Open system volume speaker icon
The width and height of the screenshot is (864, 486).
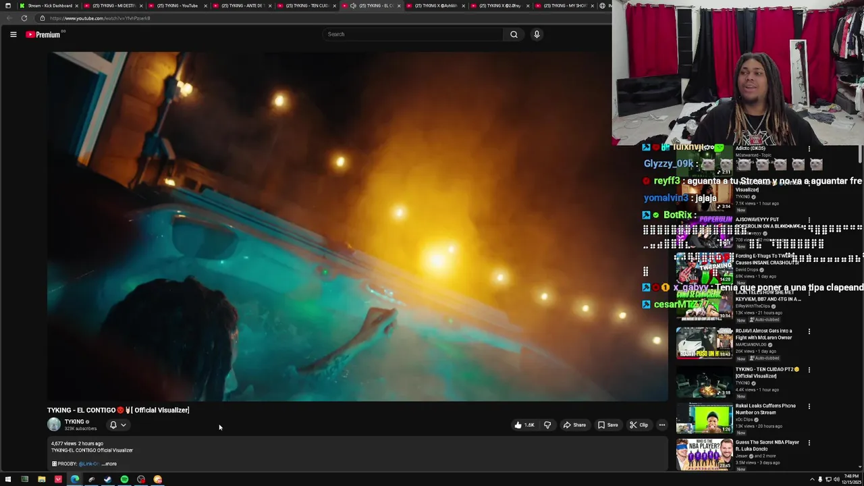[836, 479]
